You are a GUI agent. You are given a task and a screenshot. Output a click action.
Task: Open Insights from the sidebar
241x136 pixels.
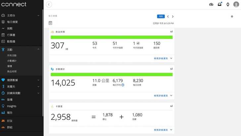12,106
